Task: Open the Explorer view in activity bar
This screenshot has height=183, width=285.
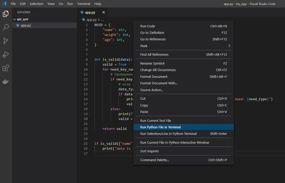Action: pos(6,14)
